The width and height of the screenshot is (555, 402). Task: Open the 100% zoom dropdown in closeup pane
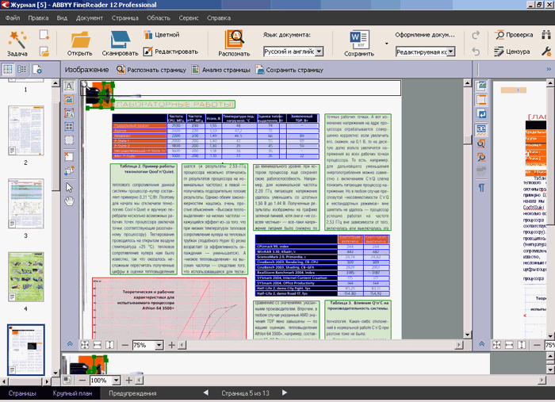(116, 381)
